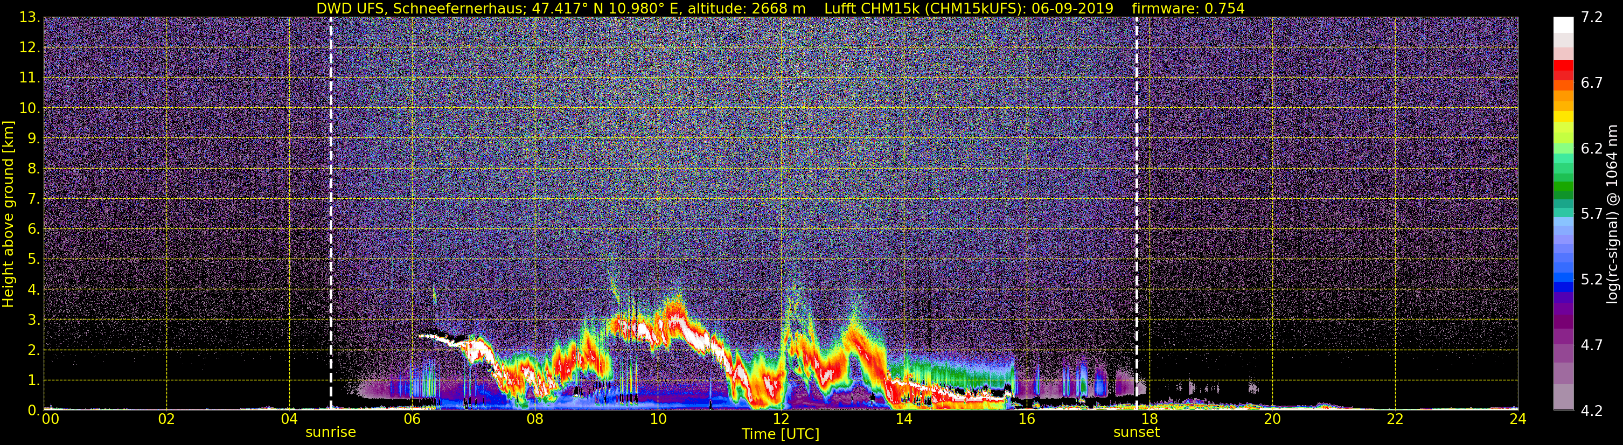Click the 'Height above ground [km]' axis label

8,213
